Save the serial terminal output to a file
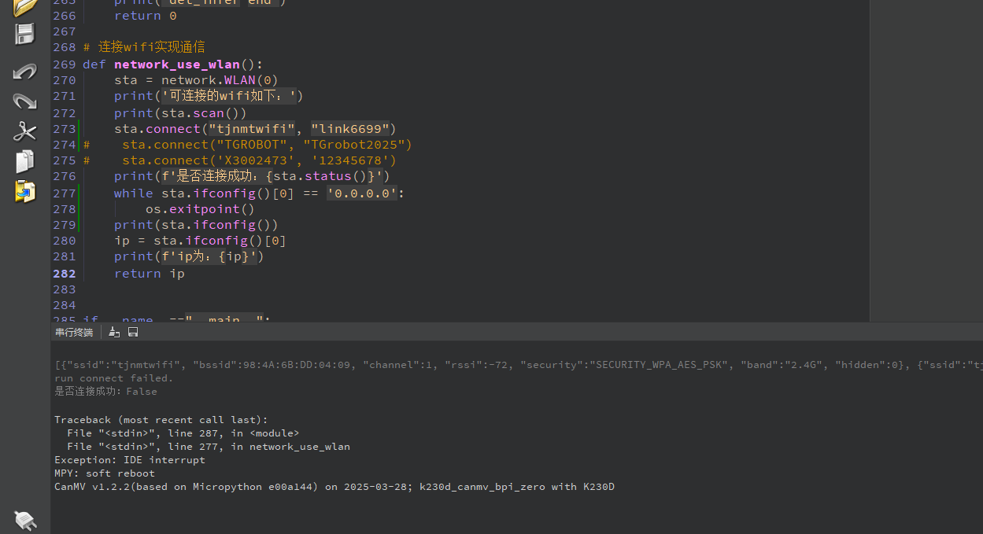Viewport: 983px width, 534px height. pos(133,333)
